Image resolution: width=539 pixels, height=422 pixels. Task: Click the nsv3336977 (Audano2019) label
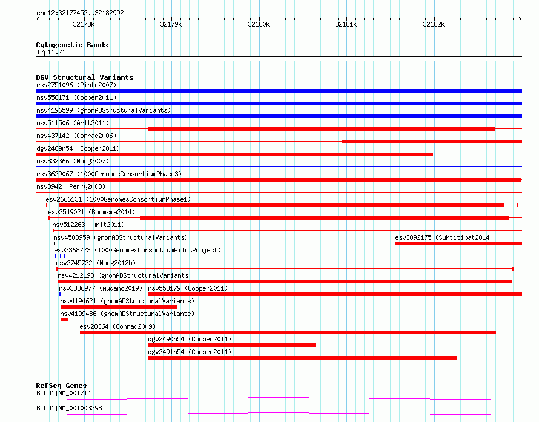pyautogui.click(x=101, y=288)
